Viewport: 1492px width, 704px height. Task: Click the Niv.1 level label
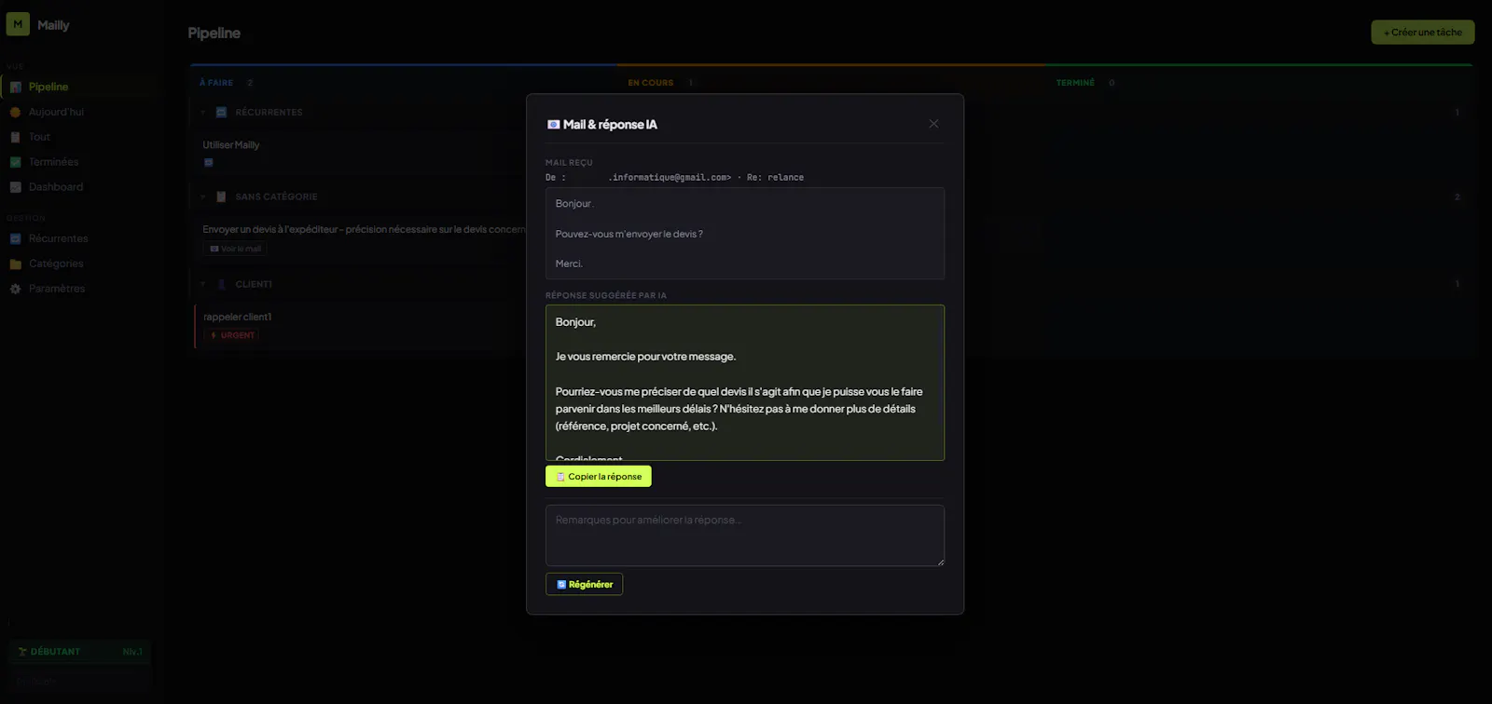(x=132, y=652)
